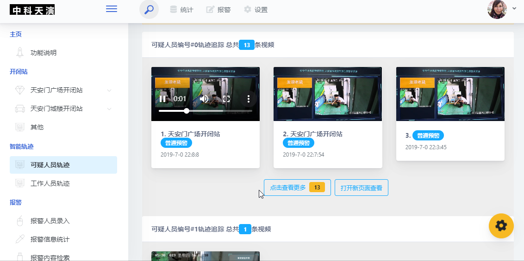
Task: Toggle fullscreen on the first video
Action: click(226, 99)
